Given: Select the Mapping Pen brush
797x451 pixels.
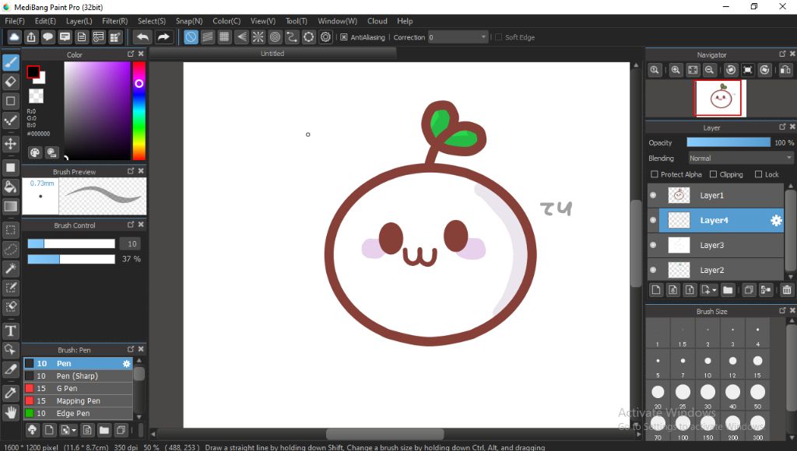Looking at the screenshot, I should pos(79,400).
